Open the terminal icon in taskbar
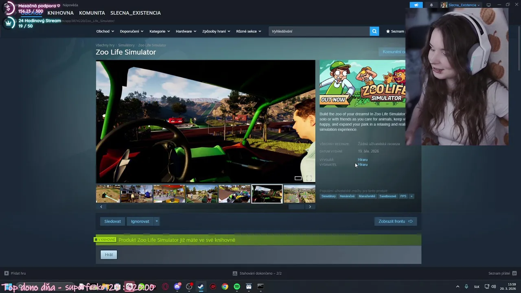521x293 pixels. (x=260, y=286)
